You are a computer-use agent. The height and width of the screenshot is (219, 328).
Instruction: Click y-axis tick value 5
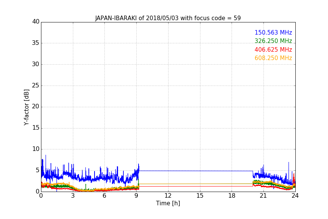38,170
